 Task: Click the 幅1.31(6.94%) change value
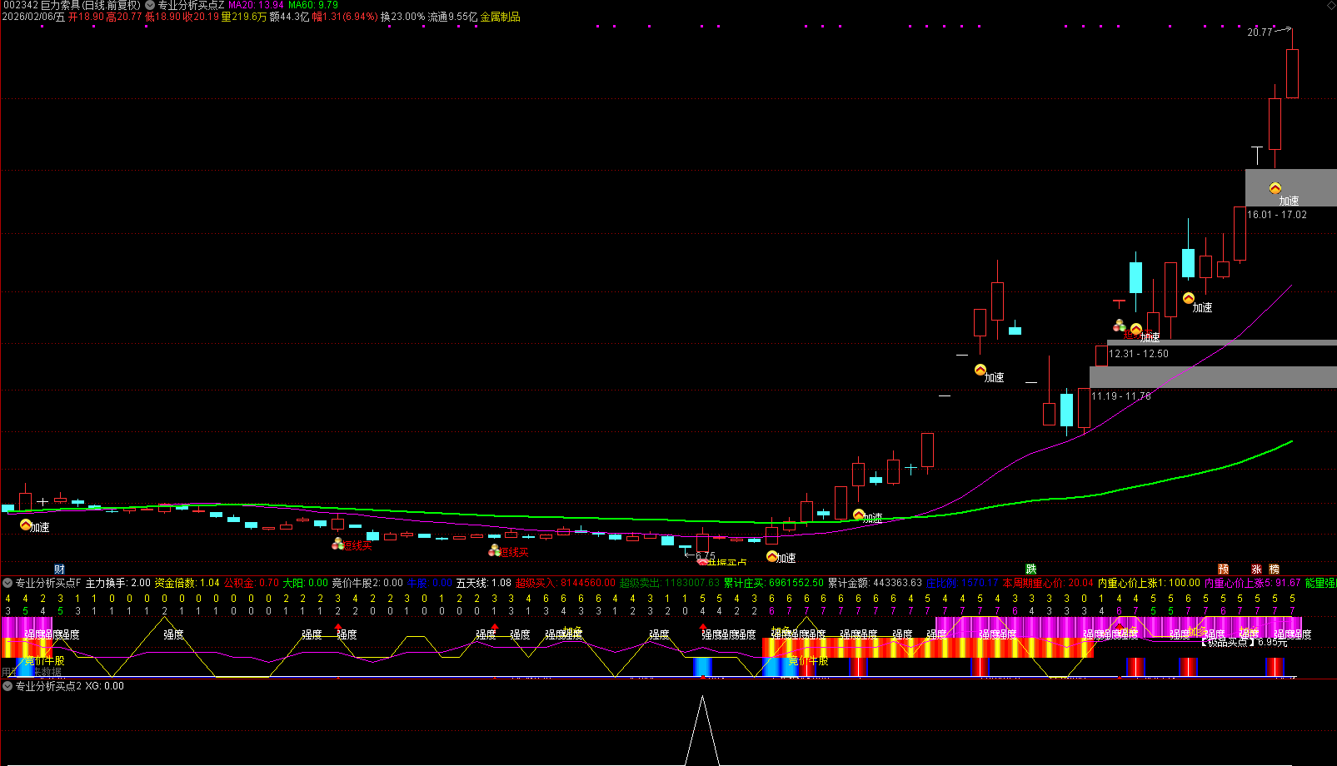[345, 17]
